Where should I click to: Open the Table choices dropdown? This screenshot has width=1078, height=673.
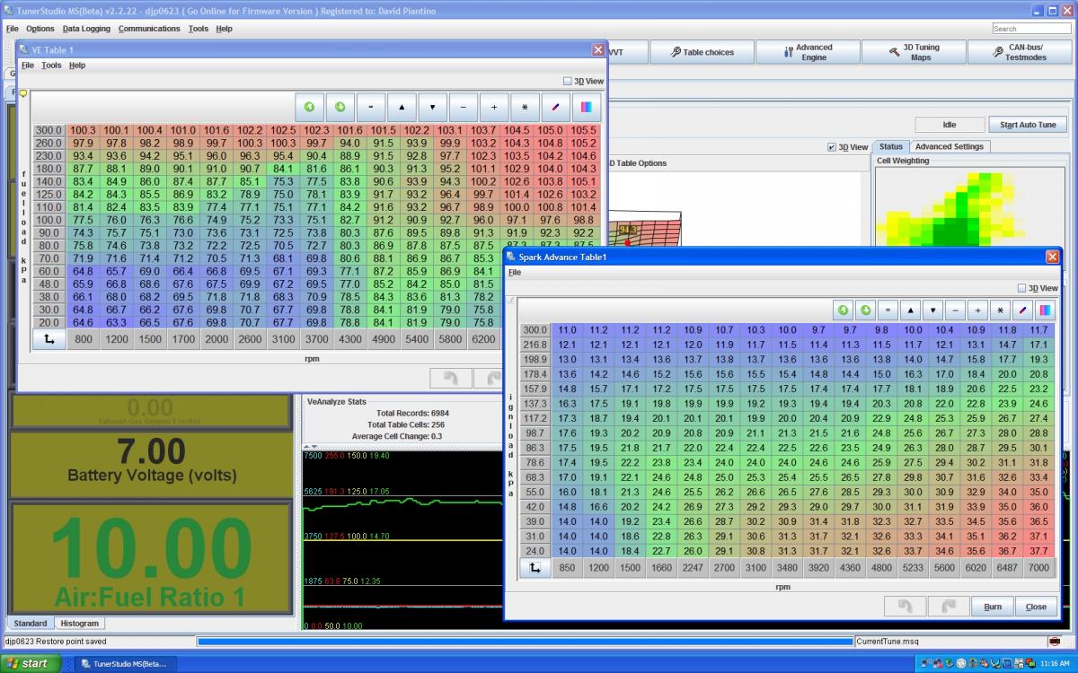(x=702, y=52)
